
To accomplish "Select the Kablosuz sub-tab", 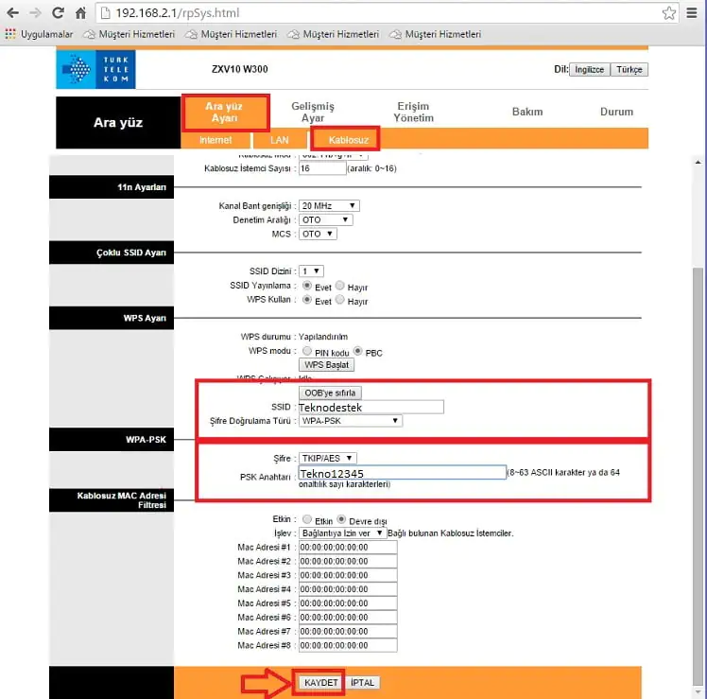I will pos(348,140).
